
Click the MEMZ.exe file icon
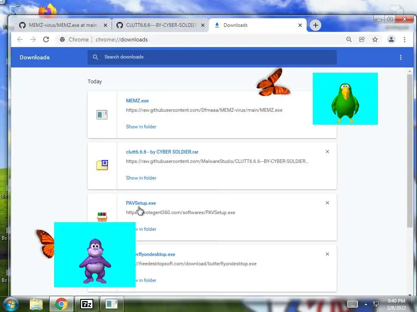pos(102,115)
